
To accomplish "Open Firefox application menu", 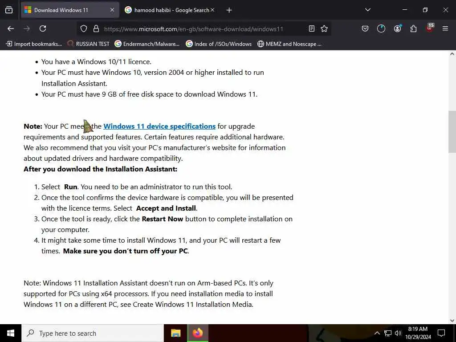I will pos(445,28).
